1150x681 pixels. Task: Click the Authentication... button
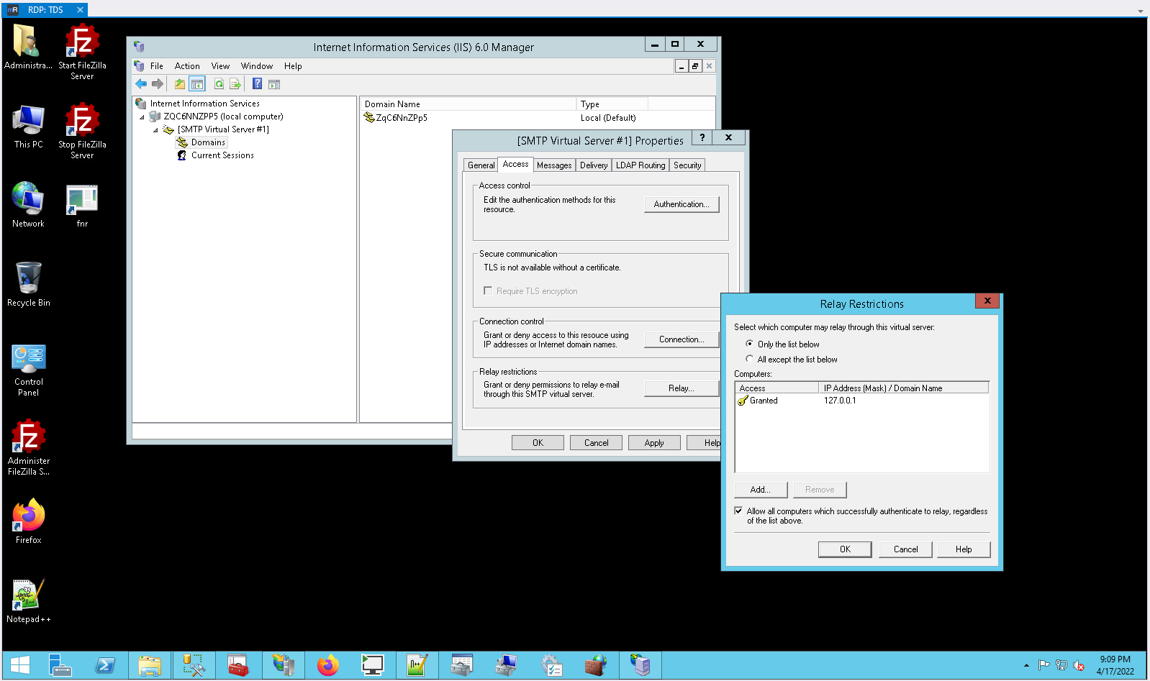click(682, 204)
